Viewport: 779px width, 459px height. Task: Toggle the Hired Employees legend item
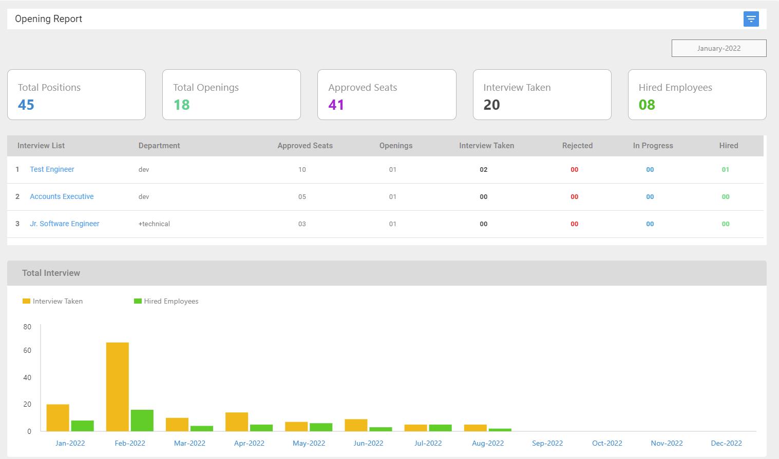coord(166,301)
